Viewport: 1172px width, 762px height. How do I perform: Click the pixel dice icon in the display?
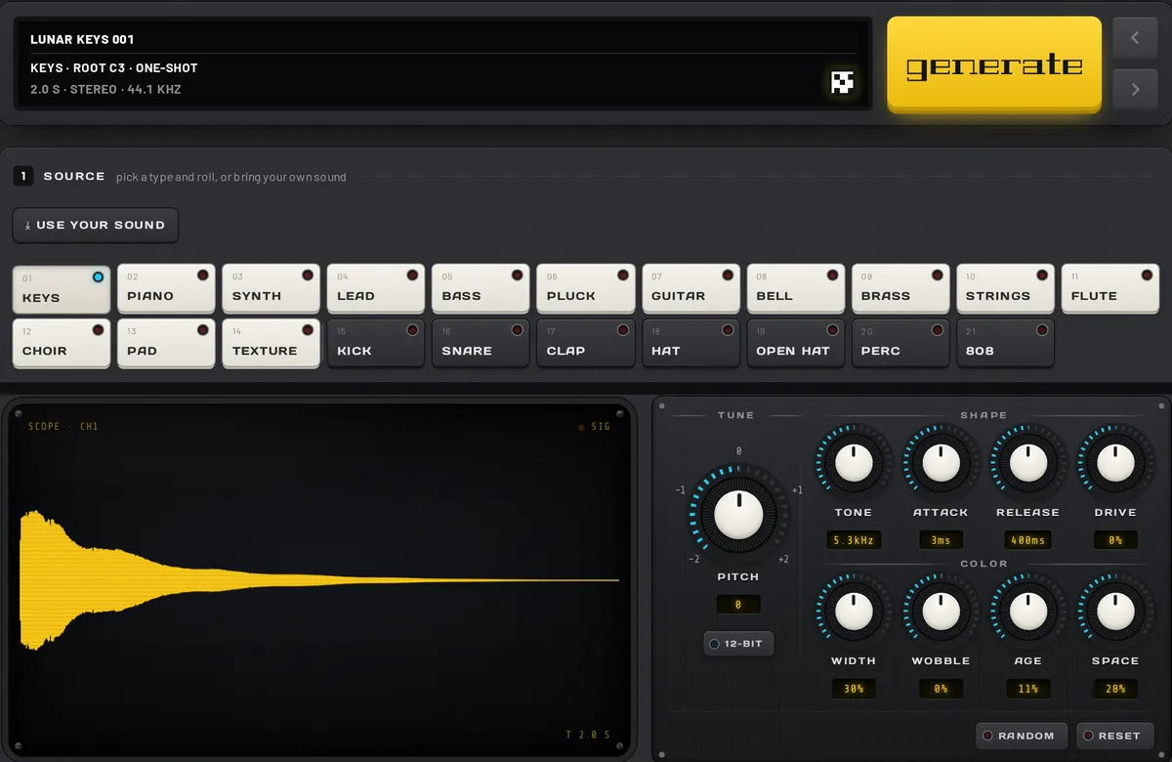tap(842, 82)
